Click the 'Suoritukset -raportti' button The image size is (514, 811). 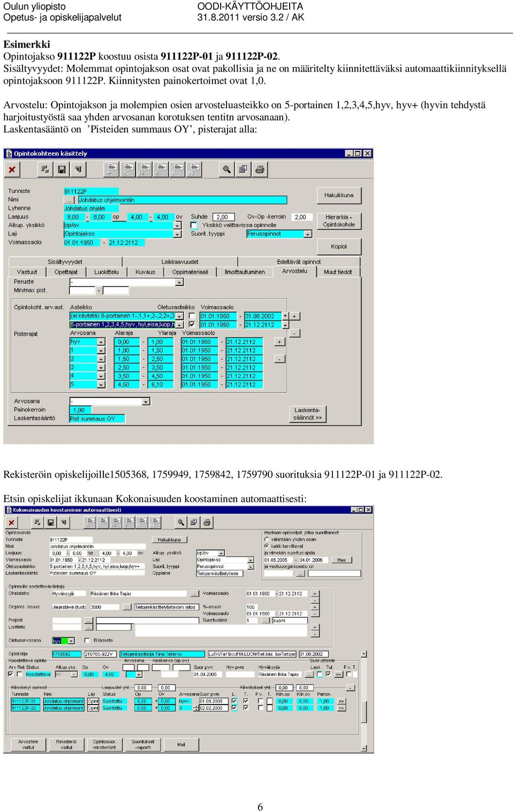pos(143,745)
